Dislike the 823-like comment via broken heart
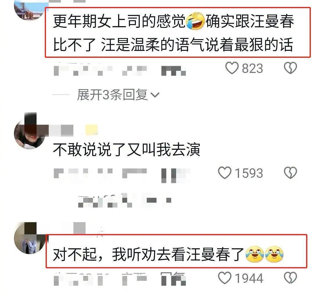This screenshot has height=293, width=314. pos(290,68)
